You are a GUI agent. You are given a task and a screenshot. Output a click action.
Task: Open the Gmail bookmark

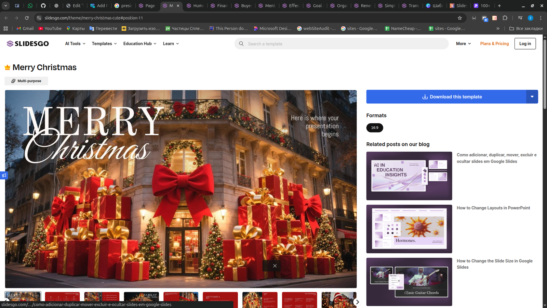pyautogui.click(x=25, y=28)
